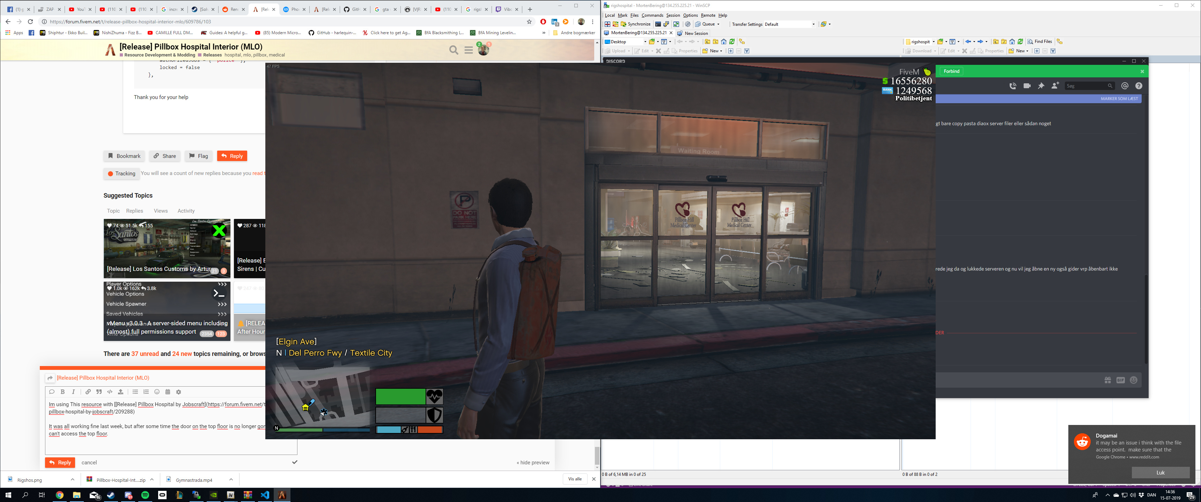Expand Transfer Settings Default dropdown
The width and height of the screenshot is (1201, 502).
813,24
